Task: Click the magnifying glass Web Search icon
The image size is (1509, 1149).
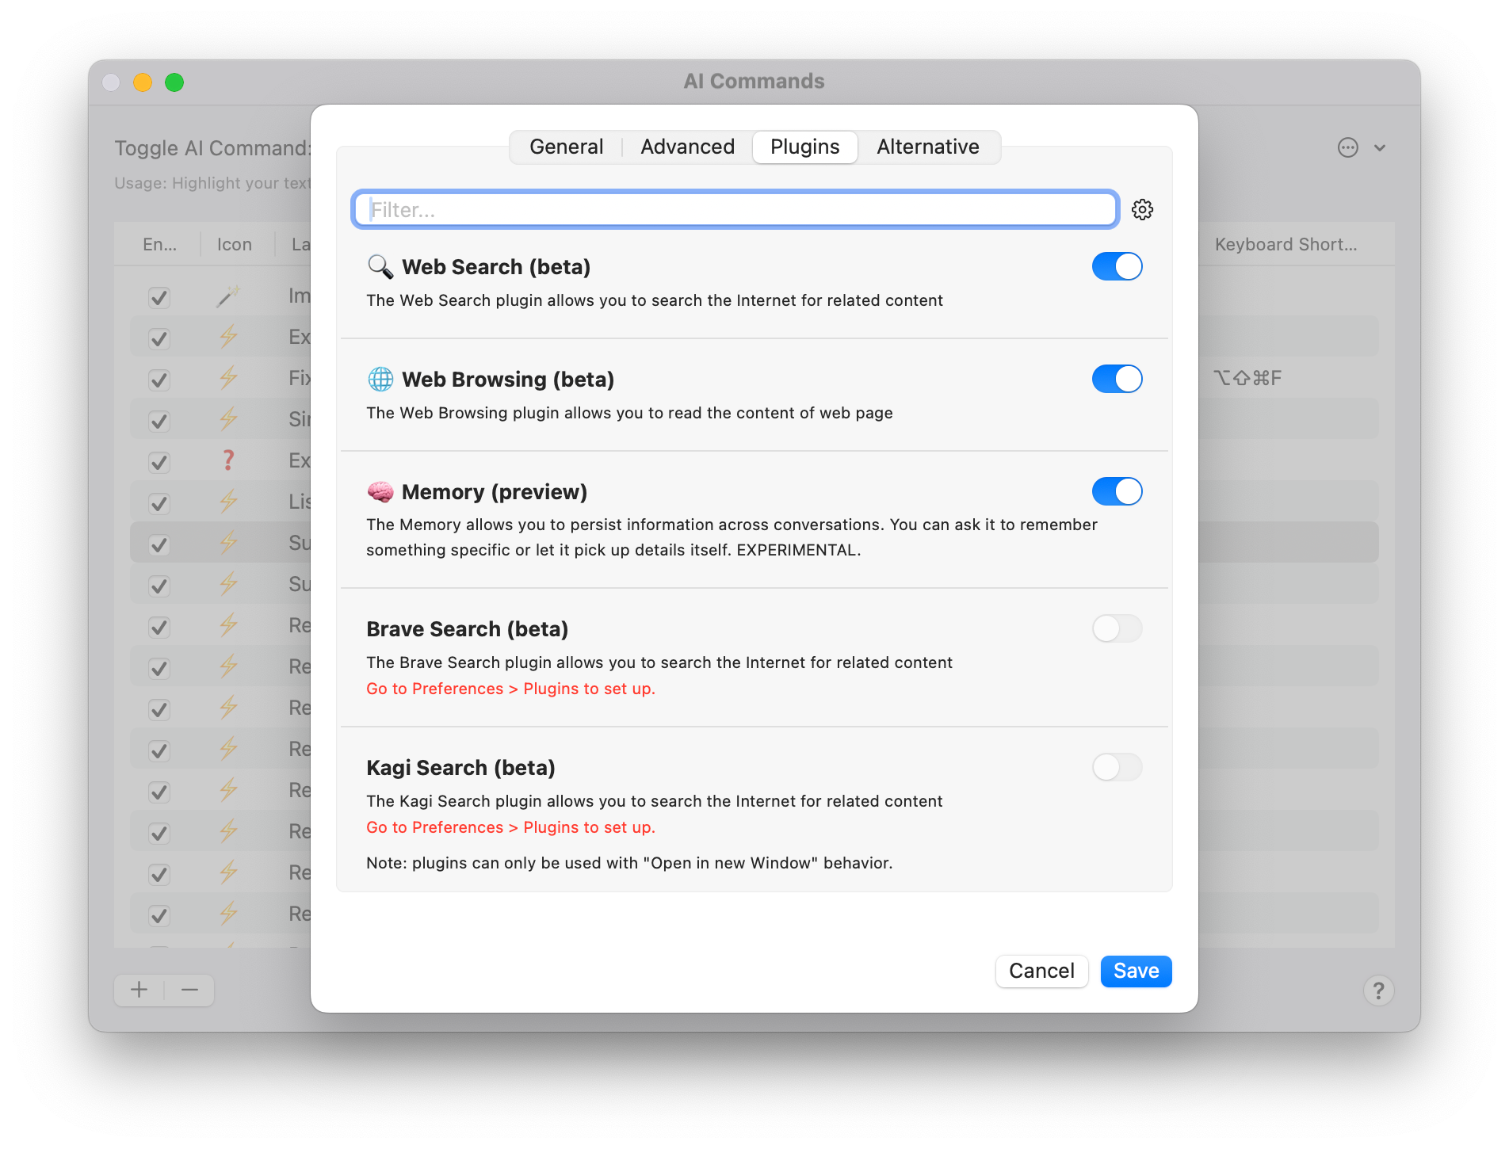Action: click(x=380, y=267)
